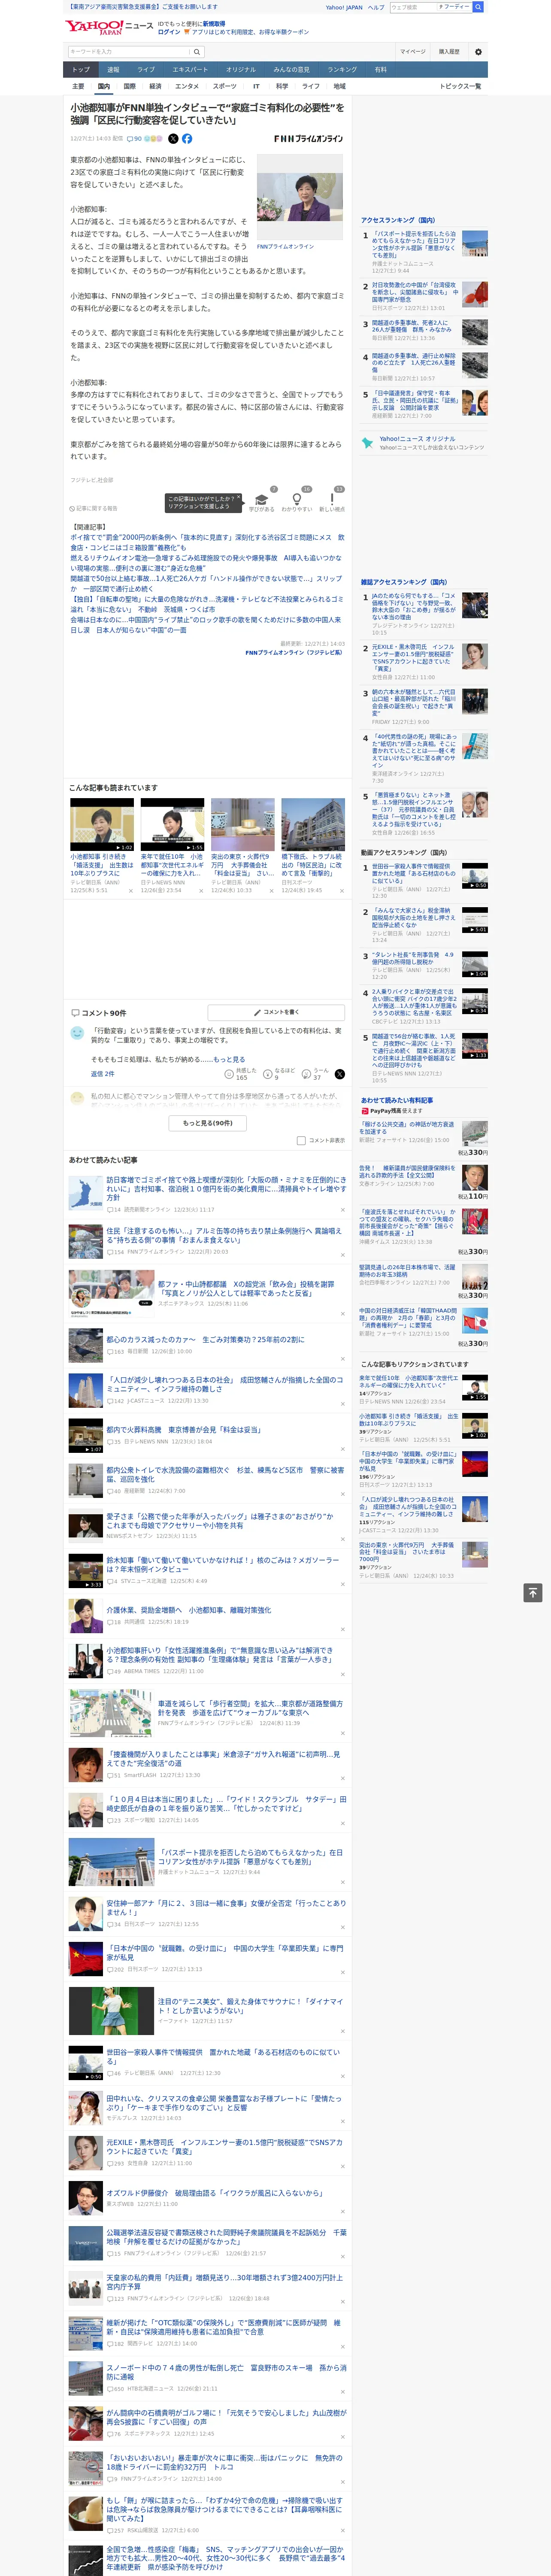The image size is (551, 2576).
Task: Open article 安住紳一郎アナ「月に2、3回は一緒に食事」
Action: [226, 1908]
